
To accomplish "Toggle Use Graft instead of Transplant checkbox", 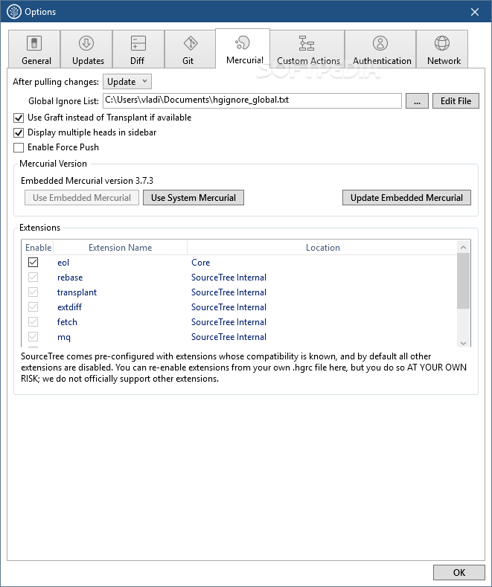I will click(19, 118).
